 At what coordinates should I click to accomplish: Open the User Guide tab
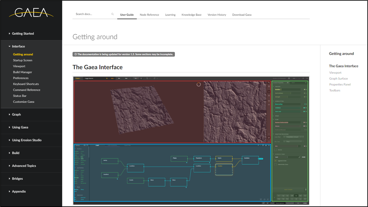click(x=127, y=15)
